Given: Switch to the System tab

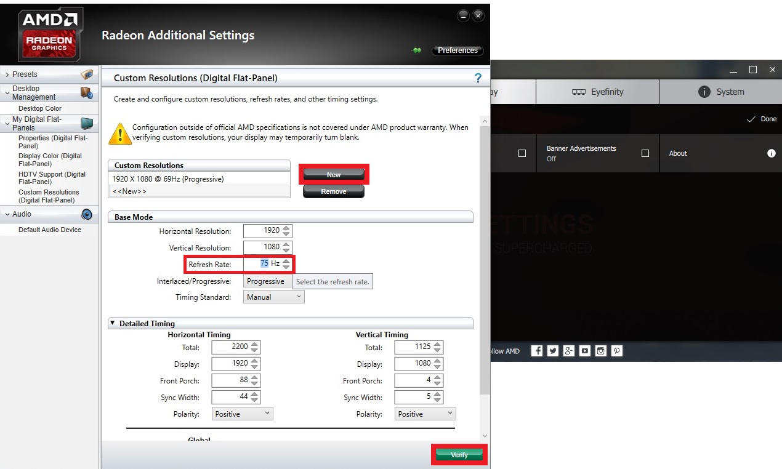Looking at the screenshot, I should click(720, 92).
